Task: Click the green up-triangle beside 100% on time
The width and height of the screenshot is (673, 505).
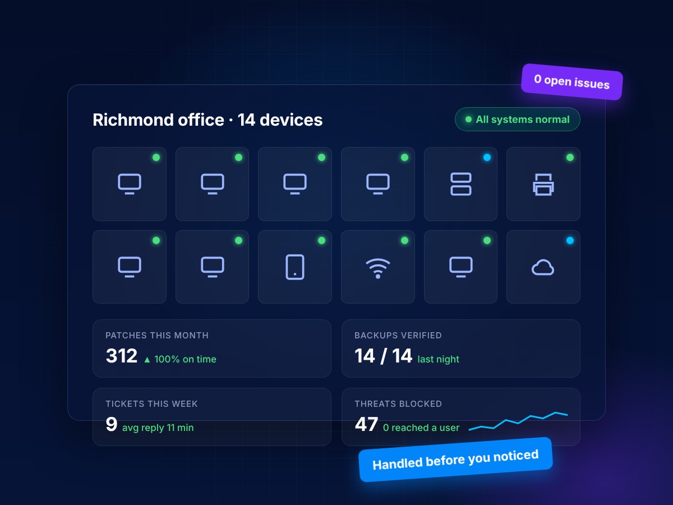Action: [x=147, y=360]
